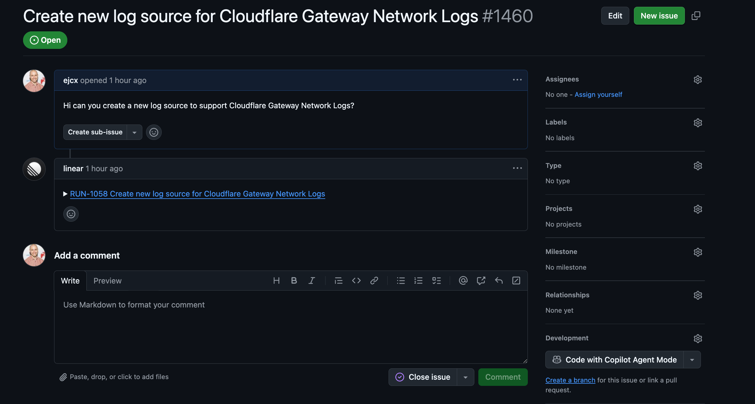The image size is (755, 404).
Task: Insert a code snippet with code icon
Action: click(x=356, y=280)
